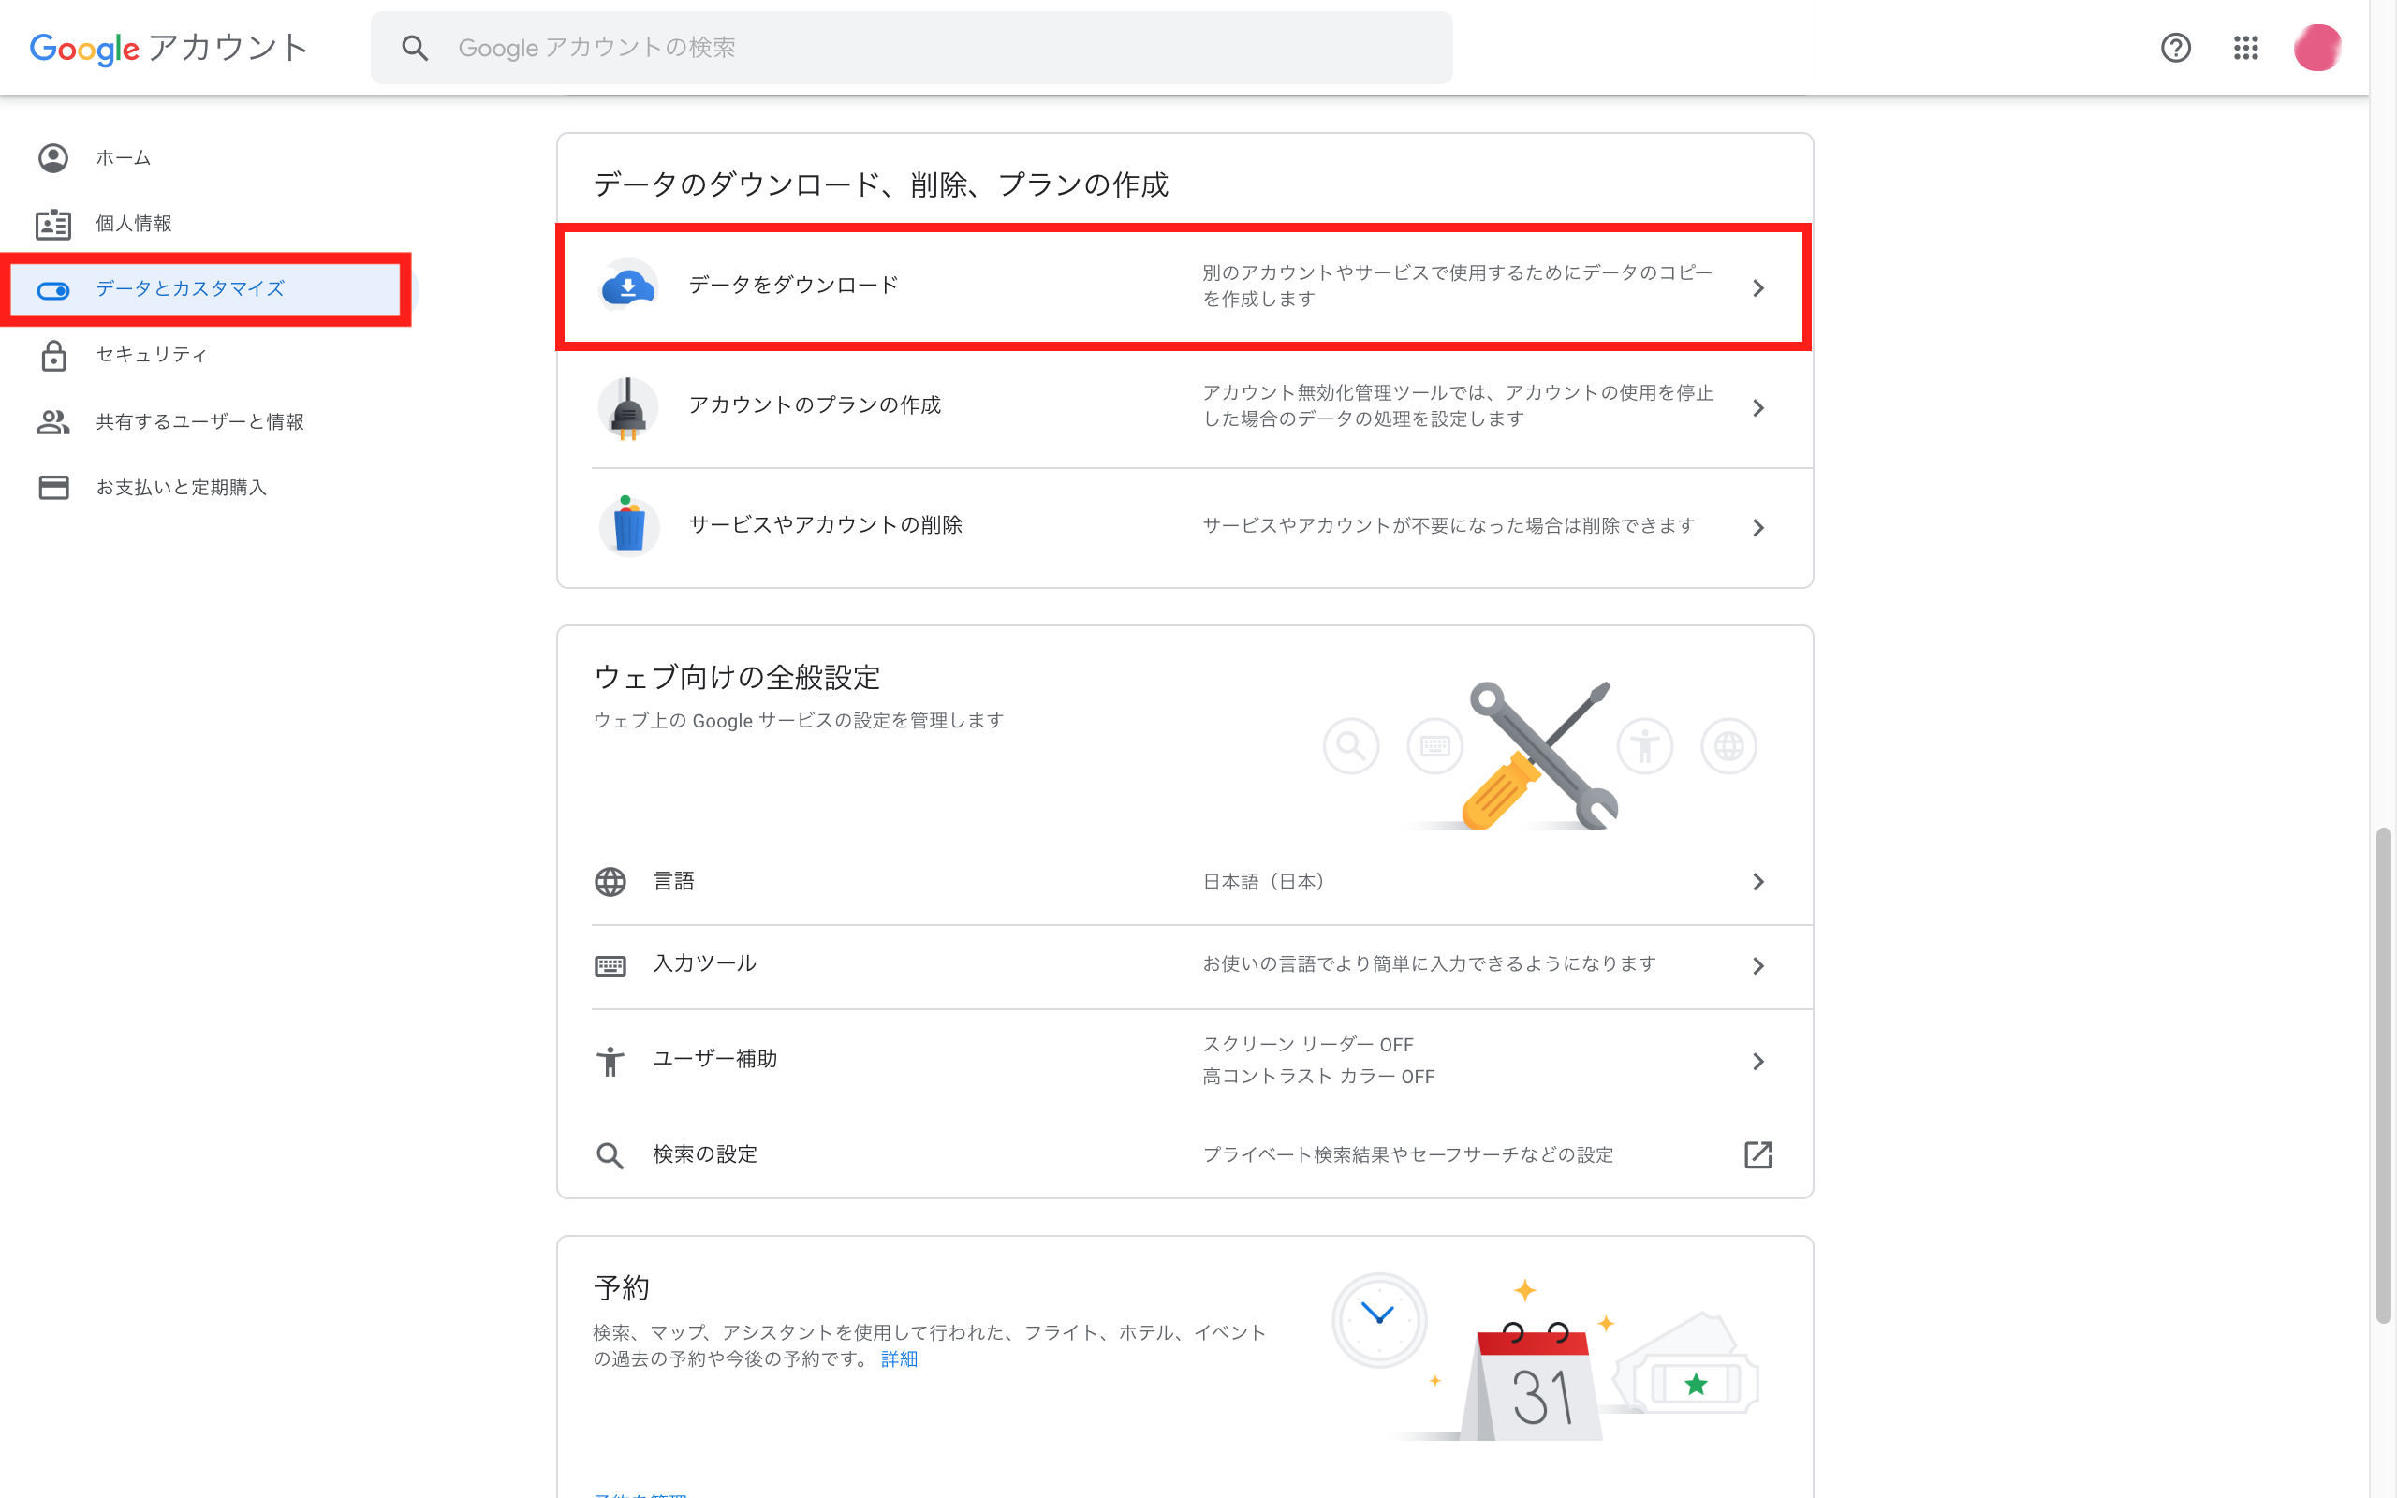Click the セキュリティ lock icon
Image resolution: width=2397 pixels, height=1498 pixels.
[52, 355]
